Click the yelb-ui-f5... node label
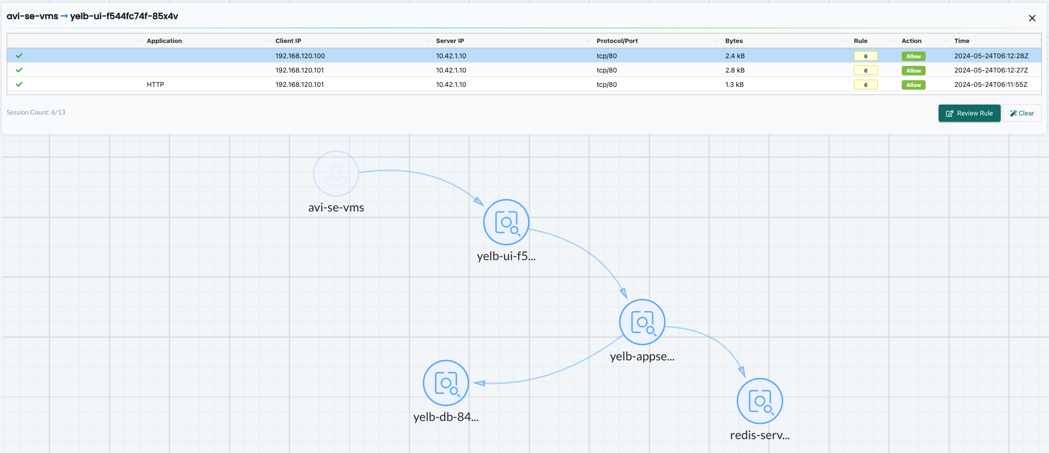The width and height of the screenshot is (1049, 453). tap(506, 256)
